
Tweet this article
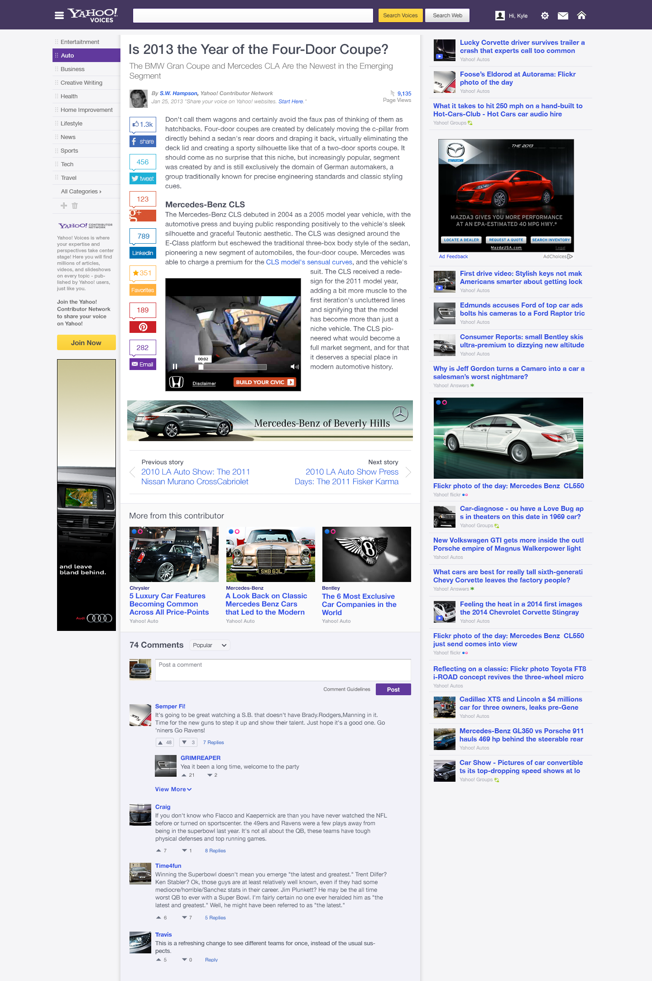pos(143,178)
